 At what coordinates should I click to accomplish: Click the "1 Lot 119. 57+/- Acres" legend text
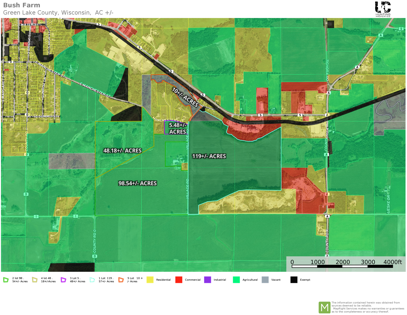pyautogui.click(x=106, y=280)
